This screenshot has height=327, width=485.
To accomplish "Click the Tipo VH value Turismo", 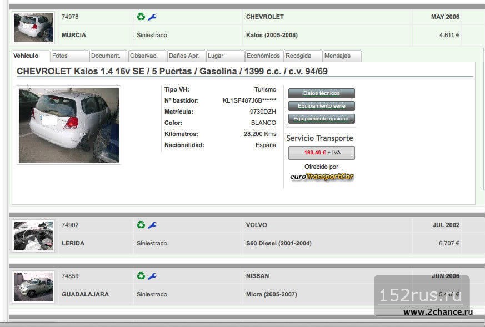I will 265,89.
